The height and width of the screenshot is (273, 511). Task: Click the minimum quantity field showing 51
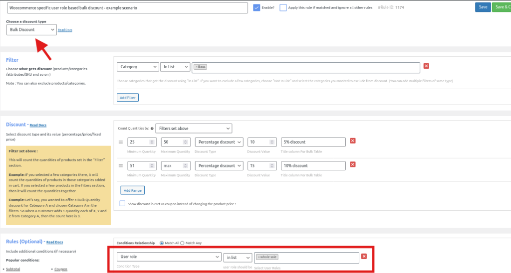(142, 165)
